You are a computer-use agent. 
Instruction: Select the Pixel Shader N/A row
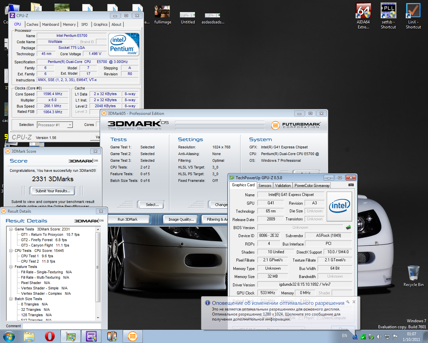point(35,283)
